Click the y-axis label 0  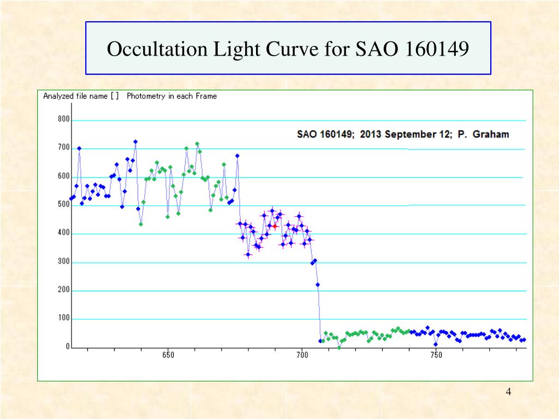pos(68,346)
